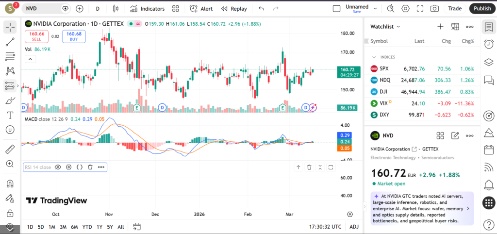This screenshot has height=234, width=497.
Task: Click the Publish button
Action: [x=482, y=8]
